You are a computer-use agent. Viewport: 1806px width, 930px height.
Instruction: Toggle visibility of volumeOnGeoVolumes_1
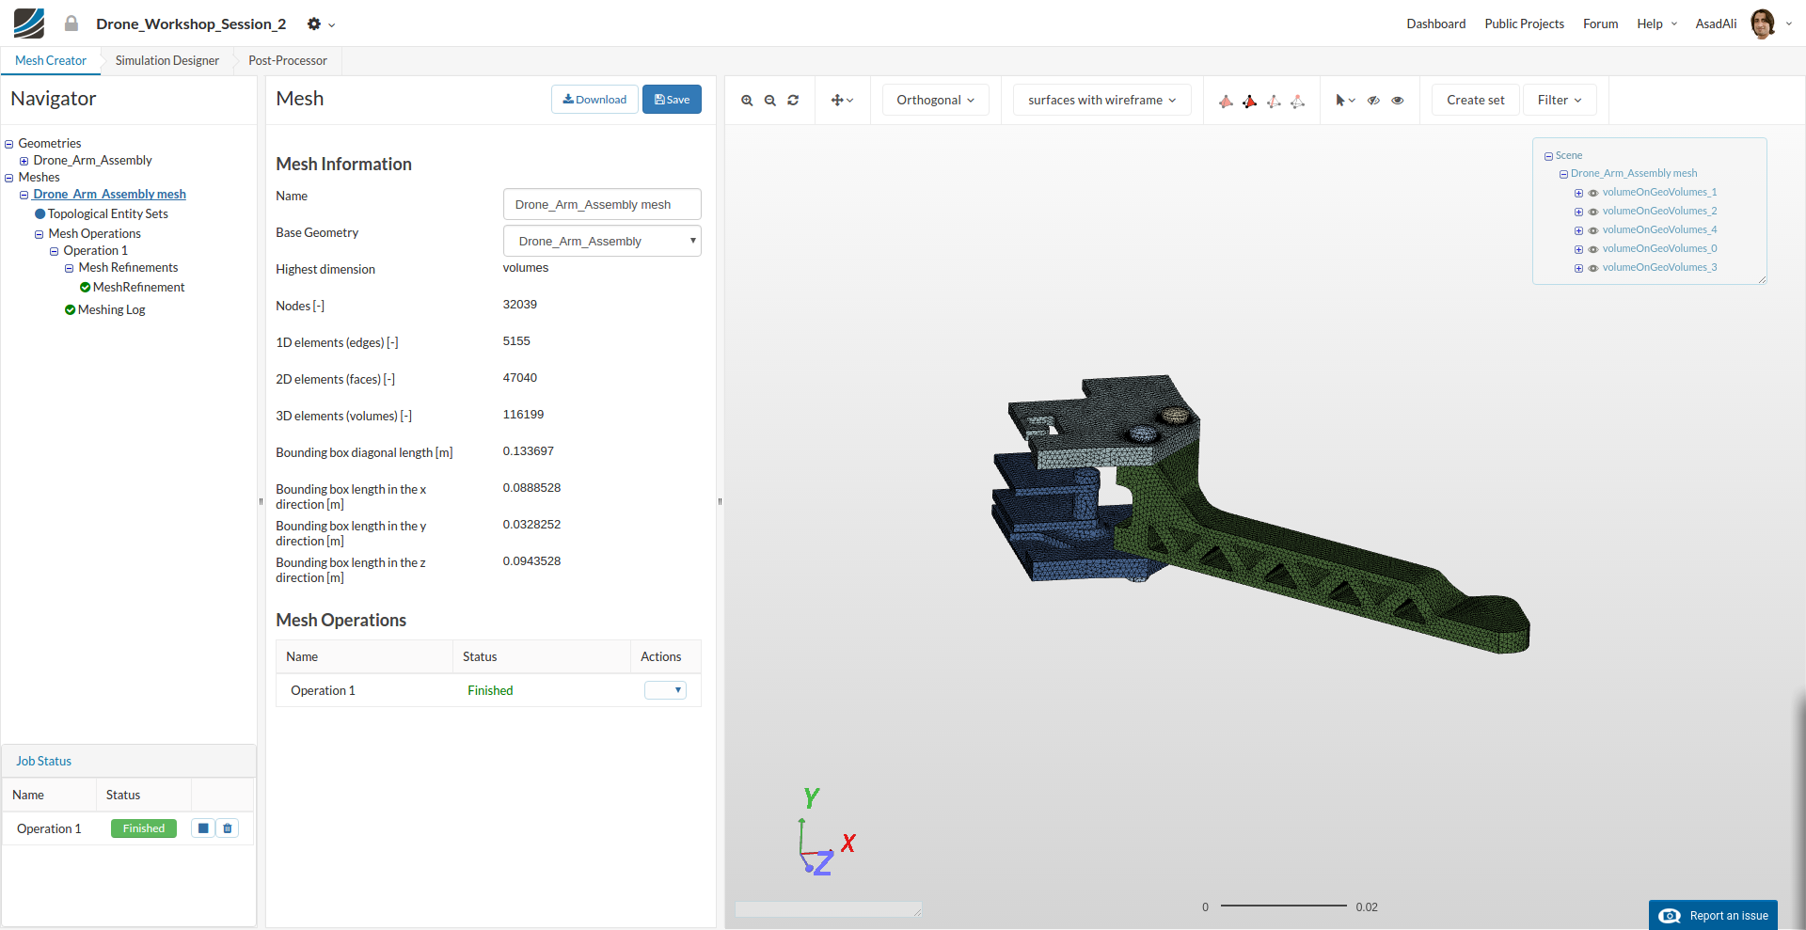pyautogui.click(x=1593, y=193)
